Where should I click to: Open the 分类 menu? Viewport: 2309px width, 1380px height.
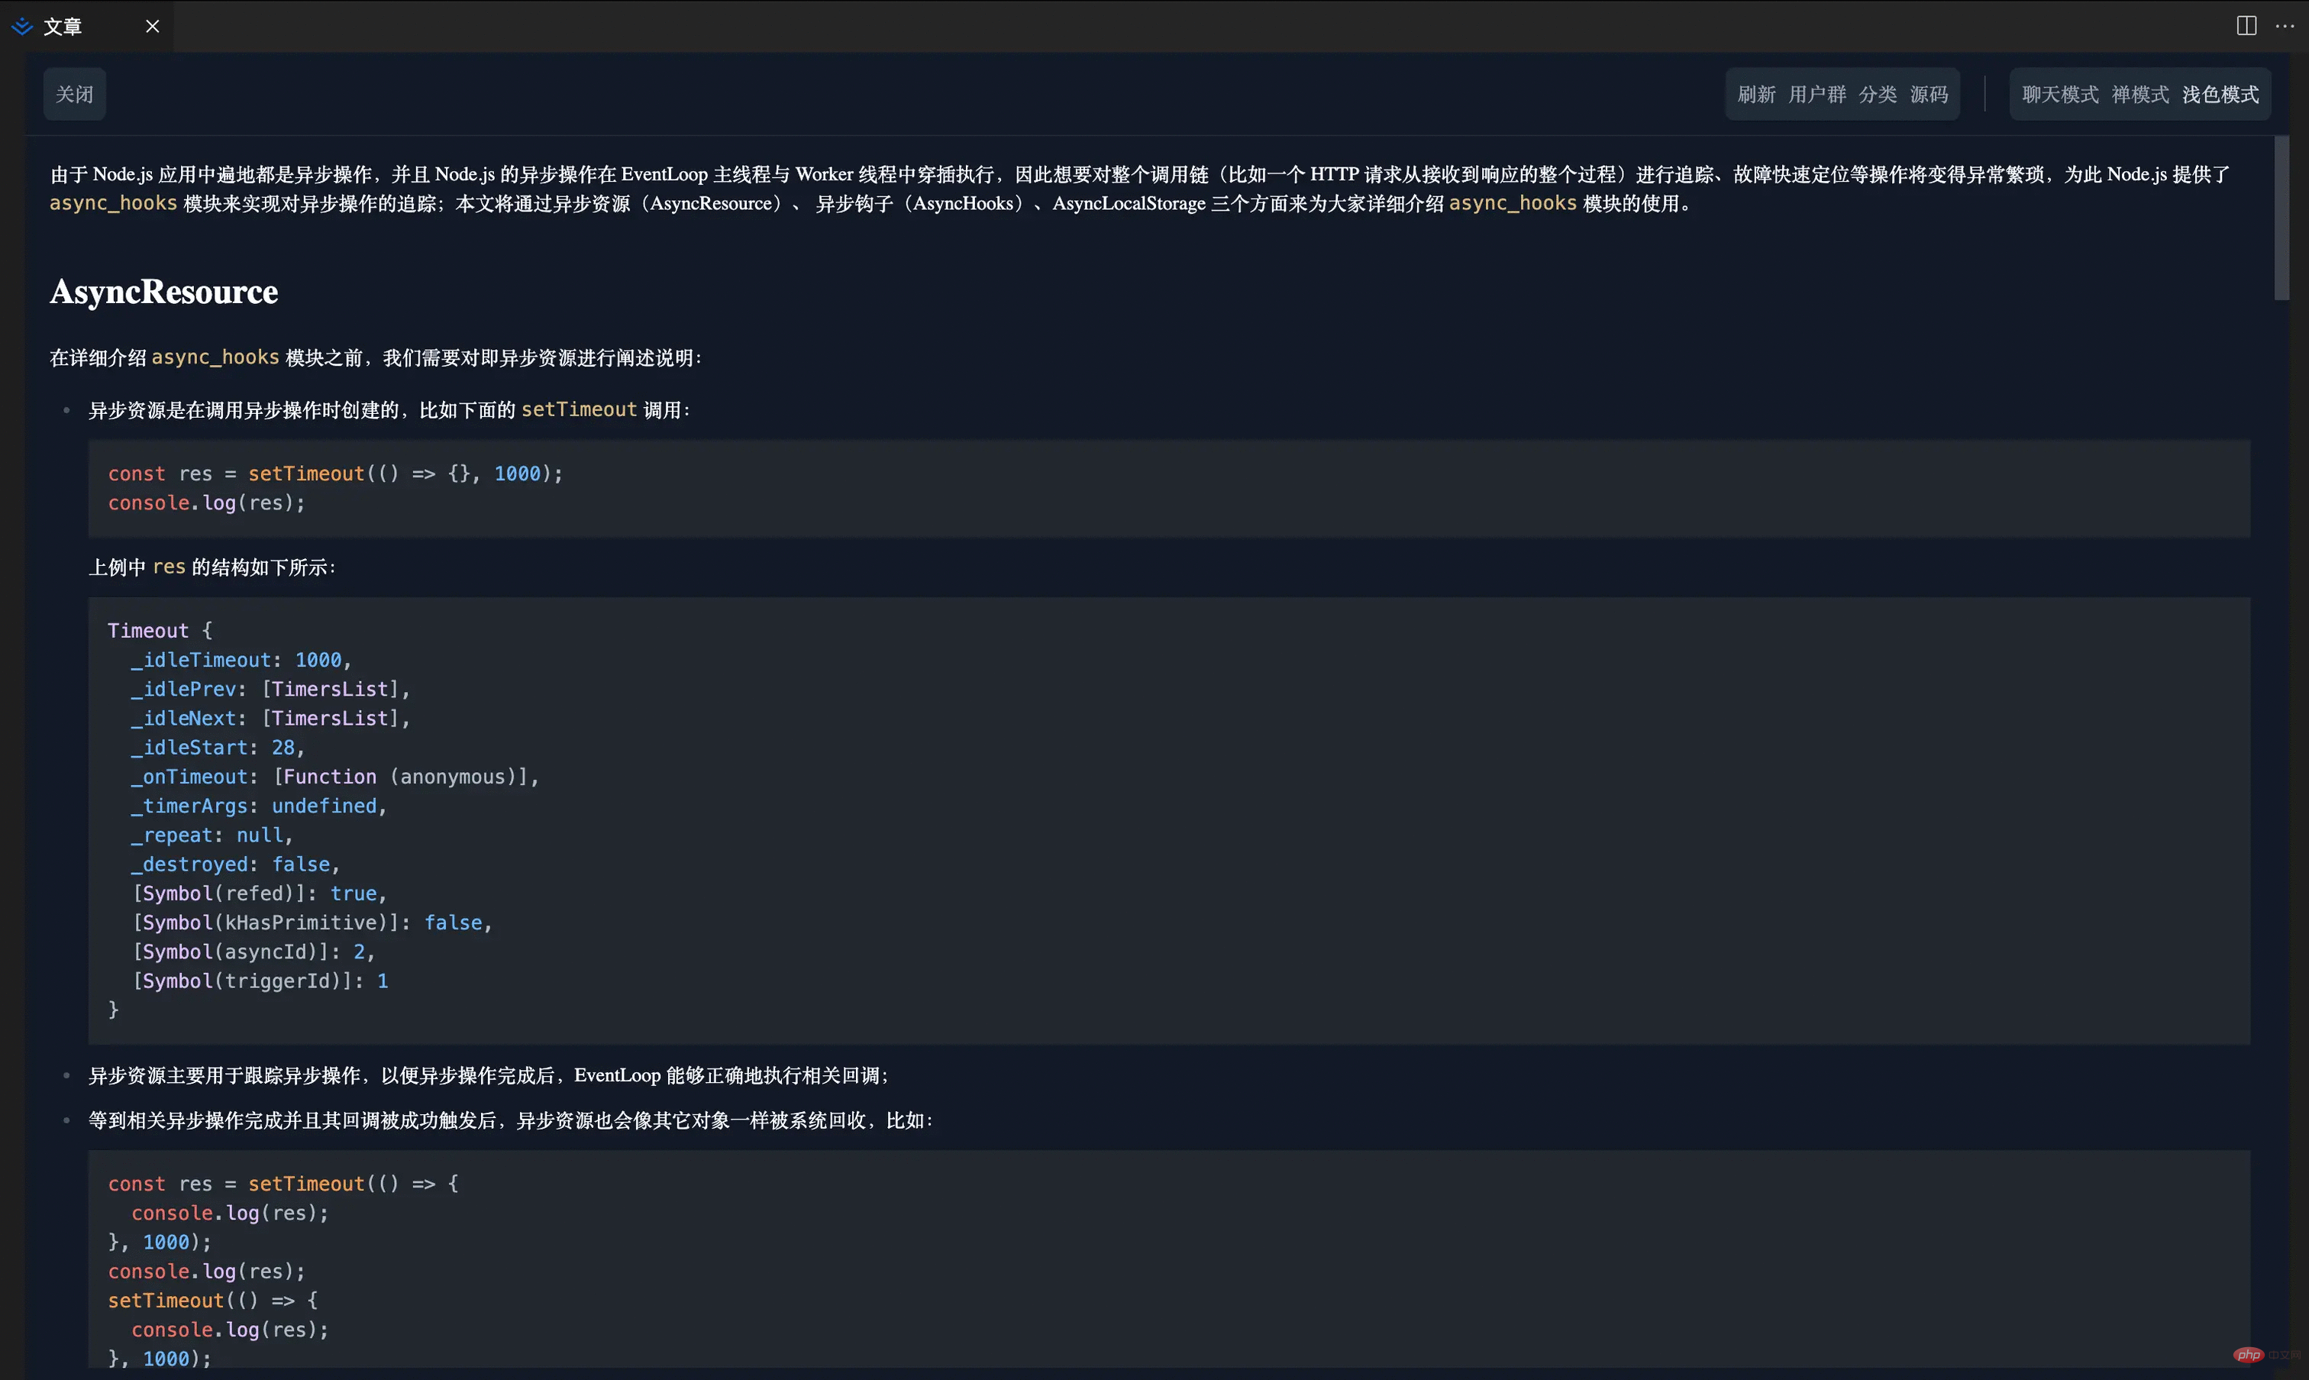coord(1877,95)
